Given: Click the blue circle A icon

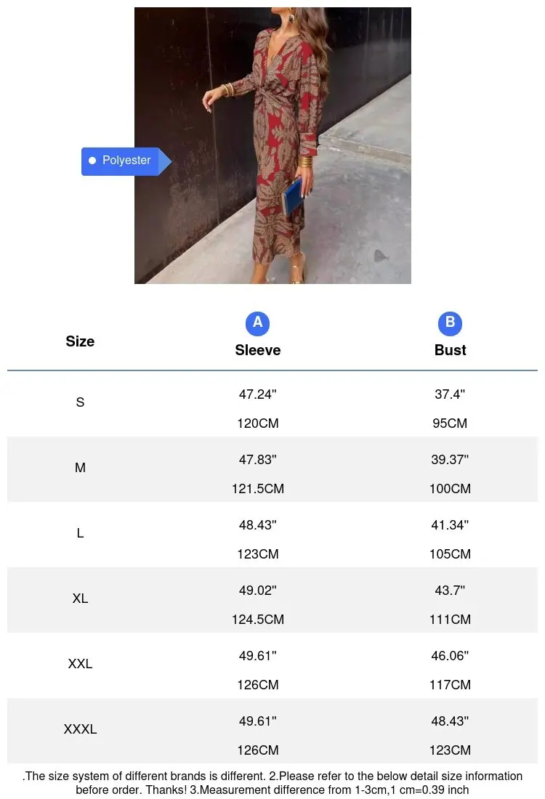Looking at the screenshot, I should pos(257,323).
